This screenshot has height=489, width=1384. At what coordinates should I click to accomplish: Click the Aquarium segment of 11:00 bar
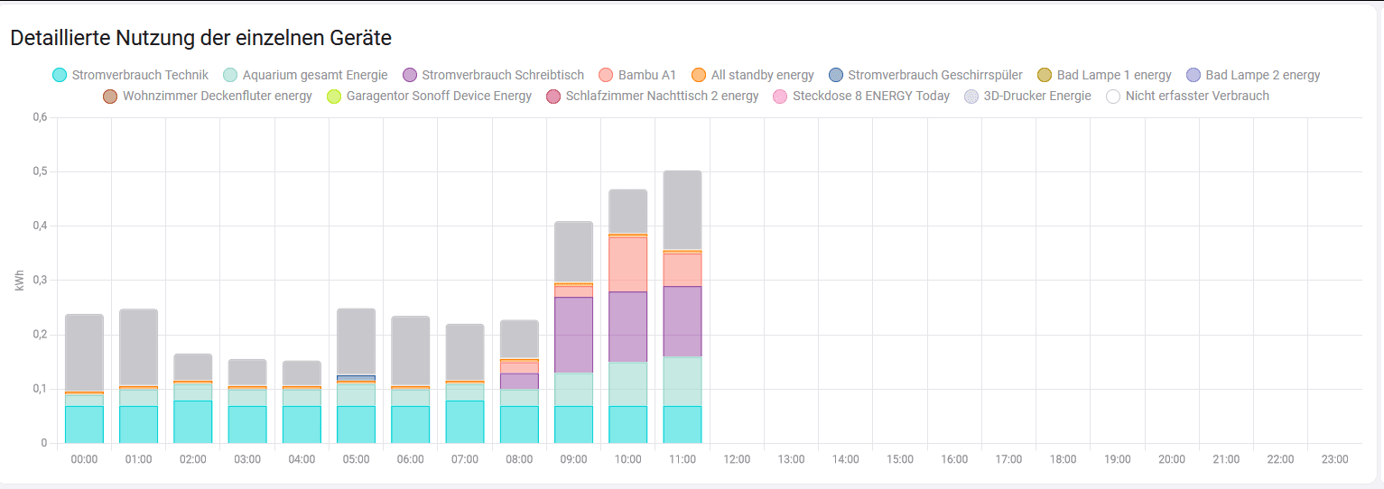tap(683, 382)
